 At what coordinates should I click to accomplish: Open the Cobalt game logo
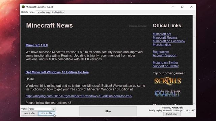coord(167,93)
